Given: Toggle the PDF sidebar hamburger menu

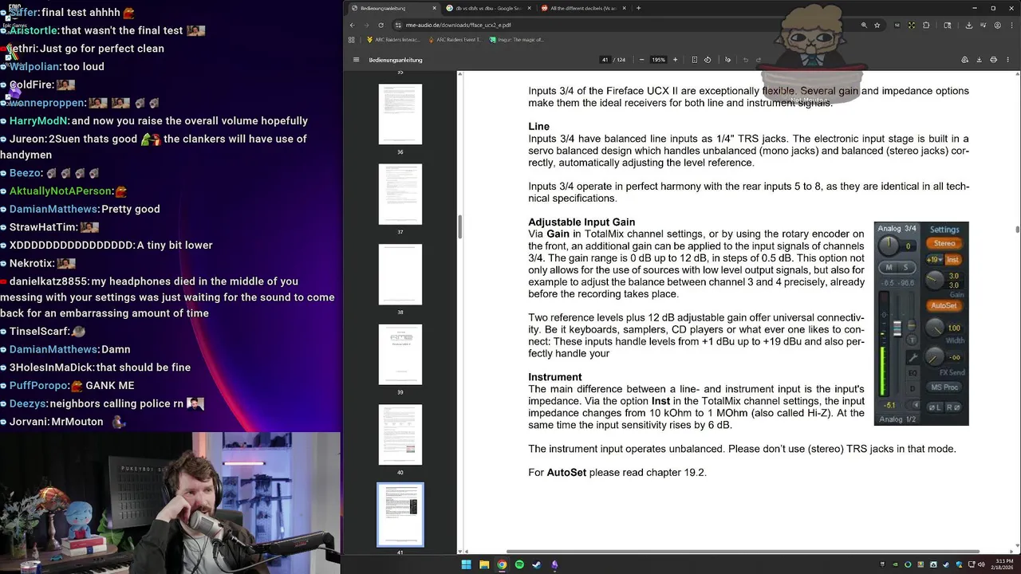Looking at the screenshot, I should [357, 60].
